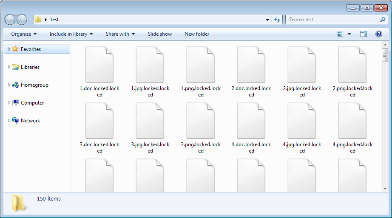Image resolution: width=392 pixels, height=218 pixels.
Task: Toggle the preview pane icon
Action: (x=363, y=34)
